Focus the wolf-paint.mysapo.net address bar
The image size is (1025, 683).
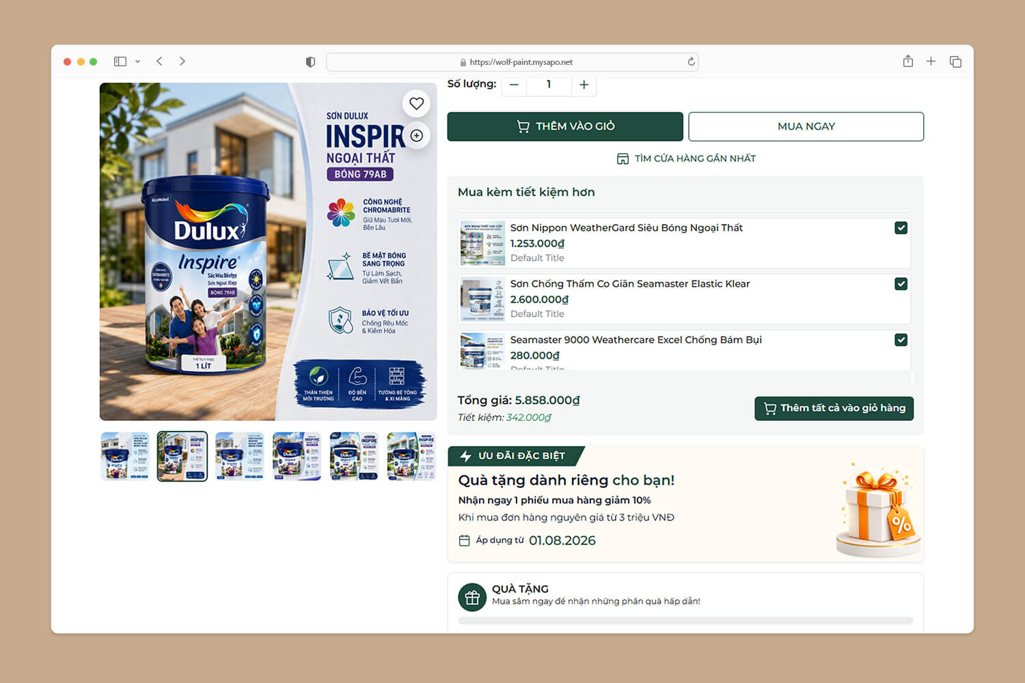(512, 62)
